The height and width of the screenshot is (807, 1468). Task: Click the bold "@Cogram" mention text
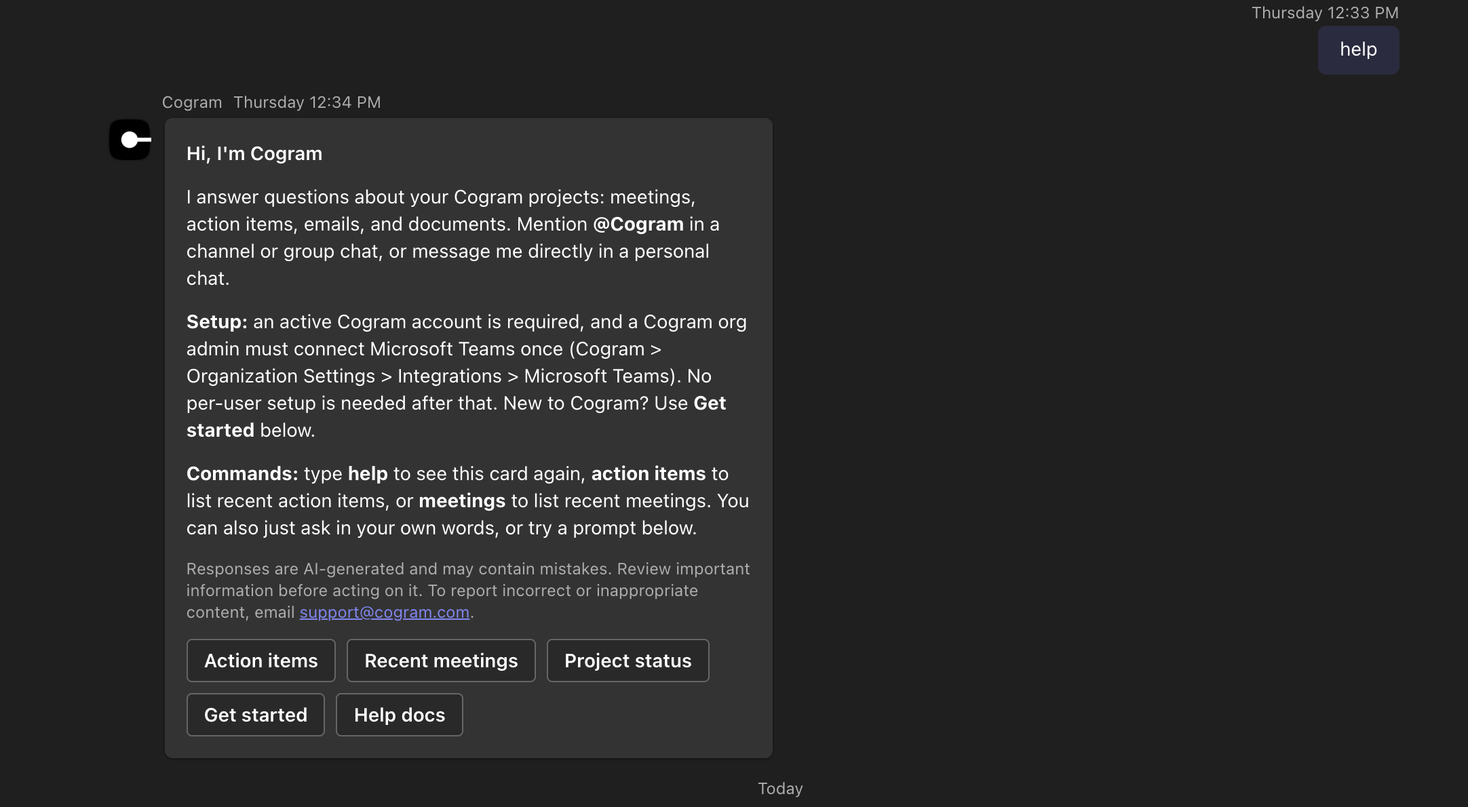(638, 224)
